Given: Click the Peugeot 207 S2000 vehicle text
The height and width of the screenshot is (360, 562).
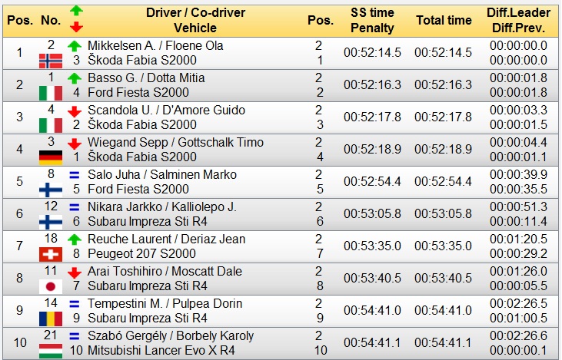Looking at the screenshot, I should click(142, 254).
